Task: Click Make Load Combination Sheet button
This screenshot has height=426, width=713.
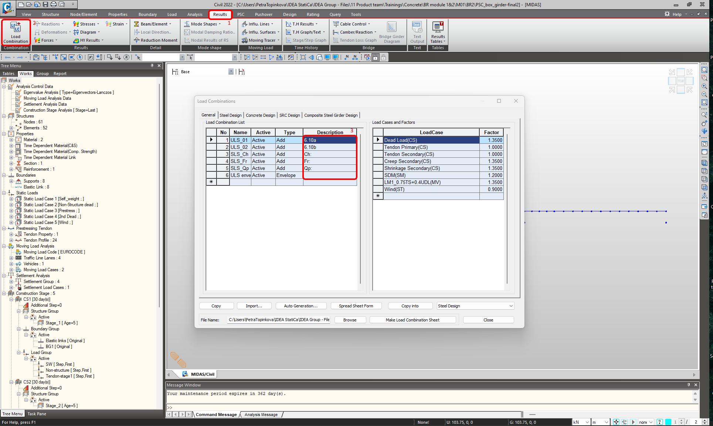Action: coord(412,320)
